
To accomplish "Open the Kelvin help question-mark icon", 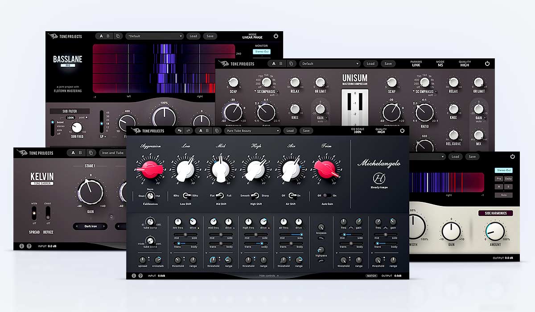I will 29,246.
